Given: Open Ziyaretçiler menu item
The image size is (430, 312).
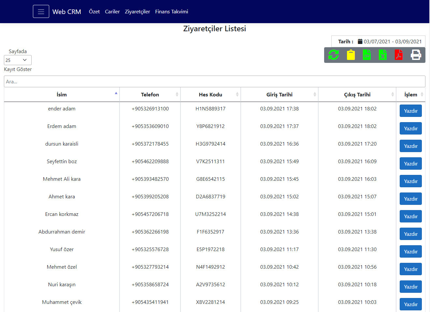Looking at the screenshot, I should [137, 11].
